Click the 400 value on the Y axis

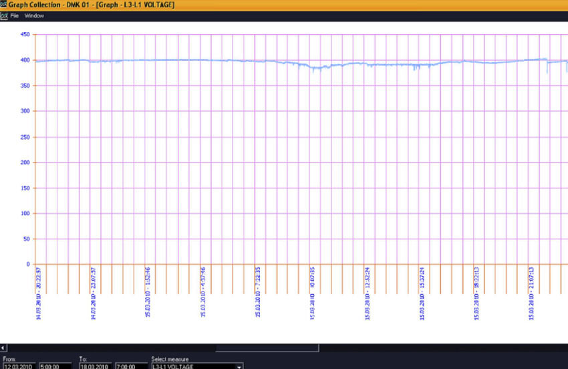tap(24, 60)
